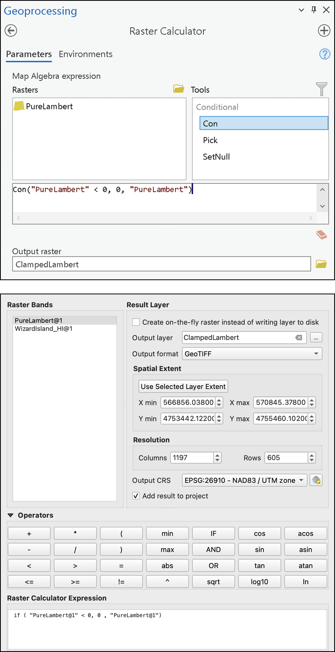Image resolution: width=335 pixels, height=652 pixels.
Task: Insert the acos function
Action: (306, 534)
